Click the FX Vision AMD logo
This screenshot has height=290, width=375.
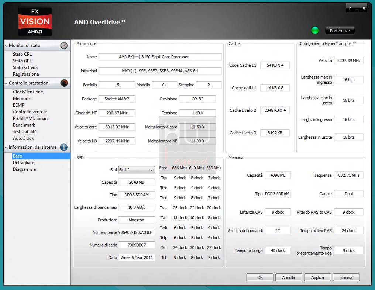(35, 21)
